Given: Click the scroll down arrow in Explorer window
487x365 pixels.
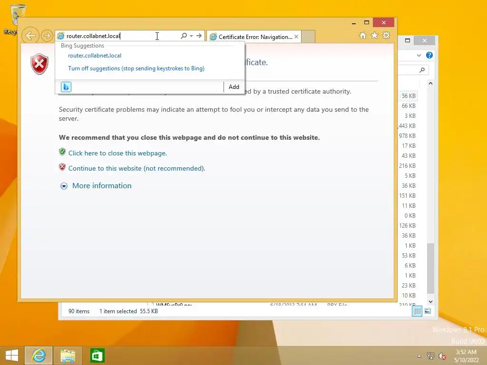Looking at the screenshot, I should [x=430, y=302].
